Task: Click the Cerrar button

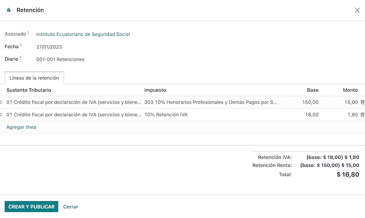Action: pyautogui.click(x=70, y=207)
